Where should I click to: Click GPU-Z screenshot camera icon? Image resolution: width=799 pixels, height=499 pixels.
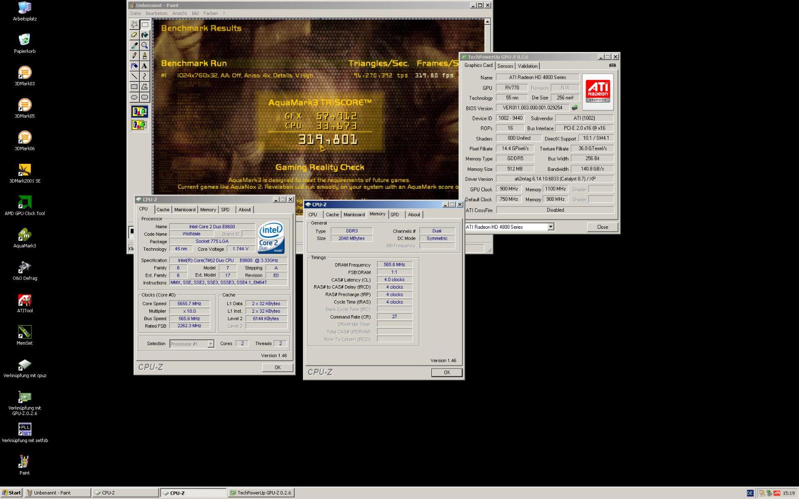coord(612,65)
